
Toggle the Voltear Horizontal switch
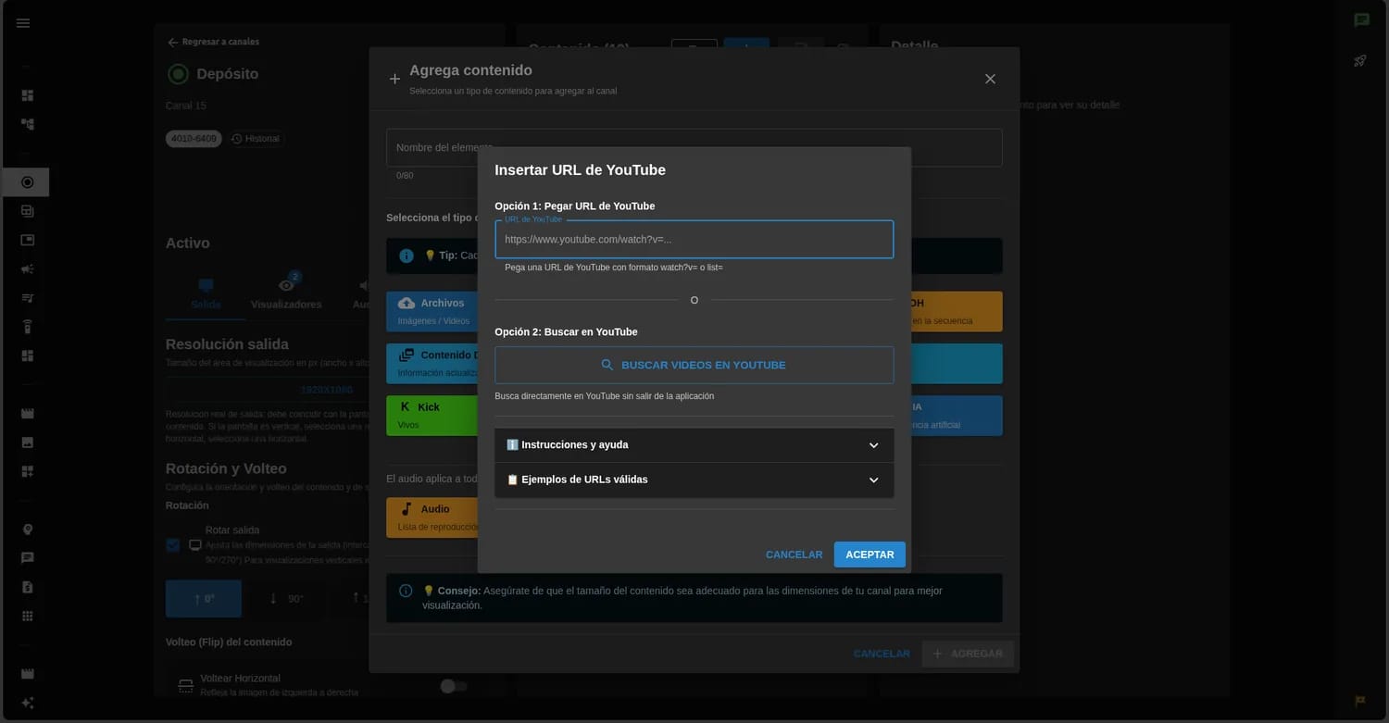[453, 686]
